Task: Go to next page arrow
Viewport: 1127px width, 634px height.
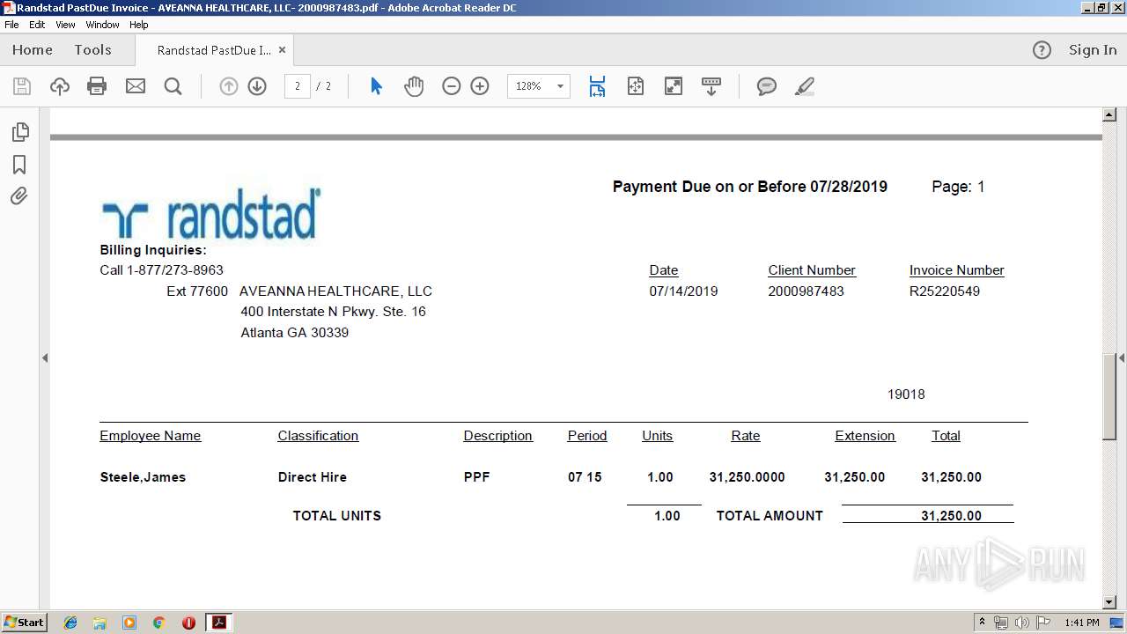Action: coord(257,86)
